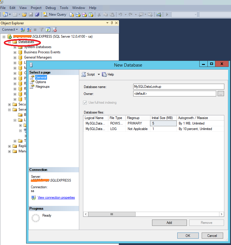Viewport: 231px width, 245px height.
Task: Click the Help icon in dialog
Action: 104,74
